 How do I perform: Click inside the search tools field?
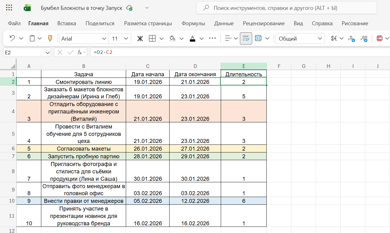click(x=286, y=8)
